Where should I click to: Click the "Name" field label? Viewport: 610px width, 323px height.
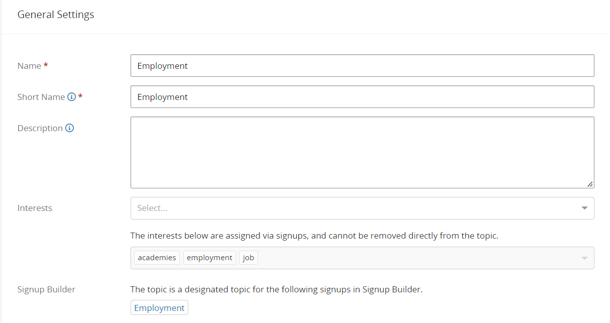pyautogui.click(x=29, y=66)
